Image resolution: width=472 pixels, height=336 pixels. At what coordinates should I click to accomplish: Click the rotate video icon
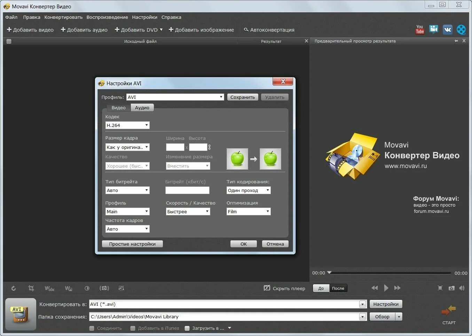(14, 288)
